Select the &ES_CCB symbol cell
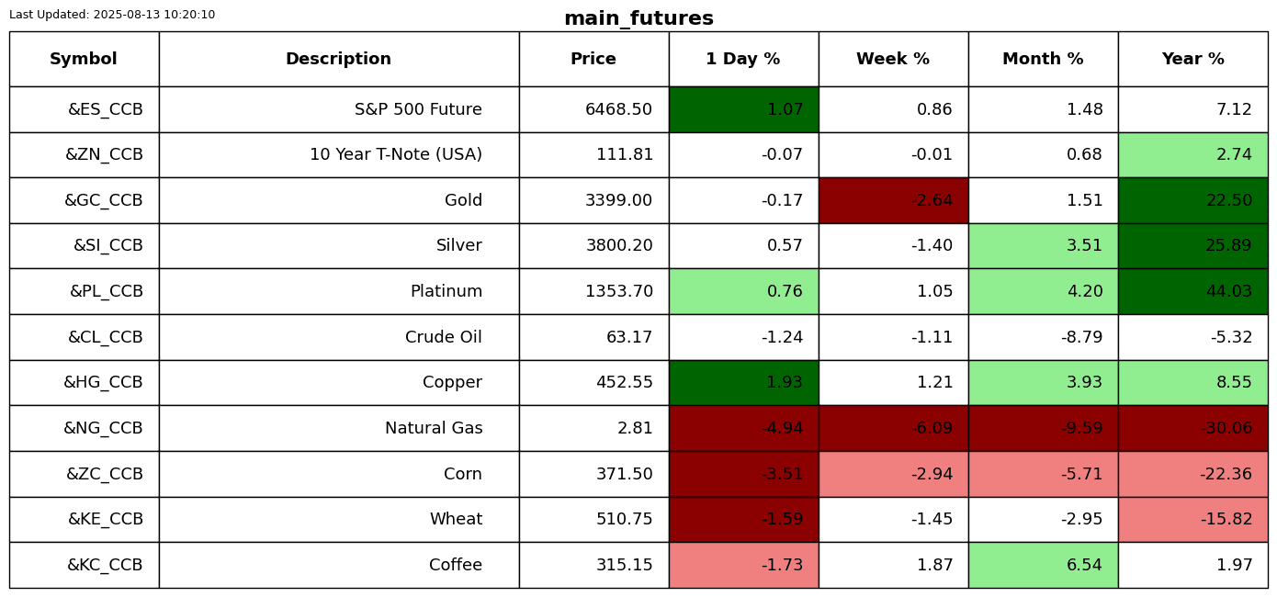Image resolution: width=1277 pixels, height=597 pixels. click(84, 109)
